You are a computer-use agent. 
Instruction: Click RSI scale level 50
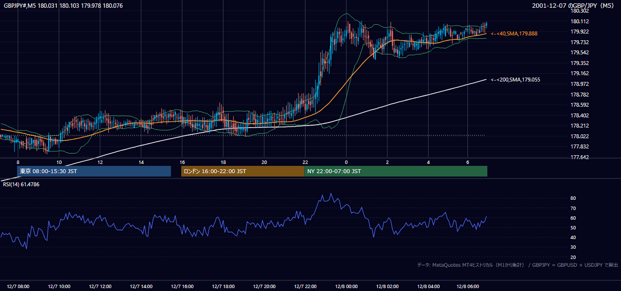573,227
